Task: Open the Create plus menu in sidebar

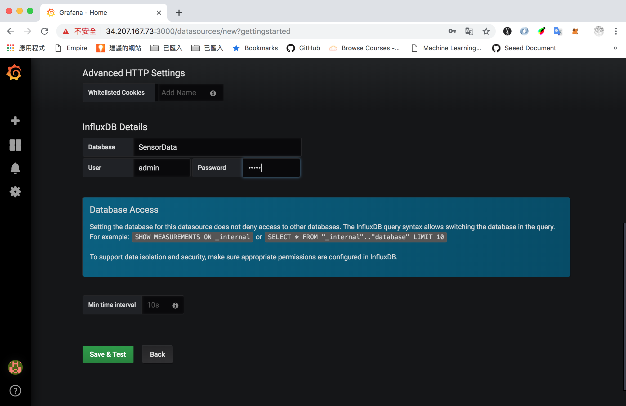Action: coord(15,121)
